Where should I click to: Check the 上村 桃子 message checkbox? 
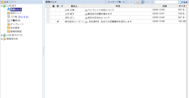pos(48,13)
